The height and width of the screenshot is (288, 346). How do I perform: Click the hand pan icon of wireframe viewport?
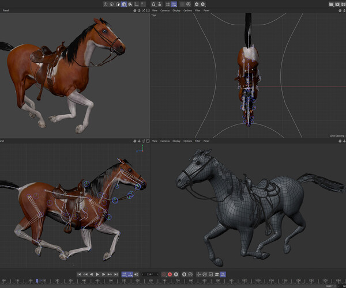pos(340,141)
